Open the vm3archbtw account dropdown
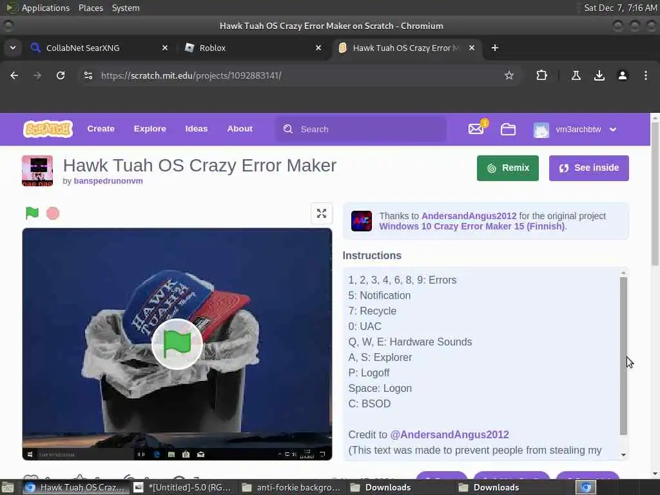The image size is (660, 495). click(576, 129)
